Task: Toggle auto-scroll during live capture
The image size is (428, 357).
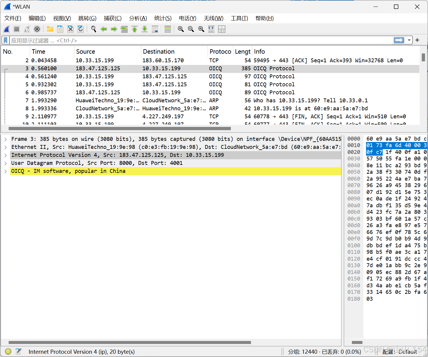Action: click(155, 29)
